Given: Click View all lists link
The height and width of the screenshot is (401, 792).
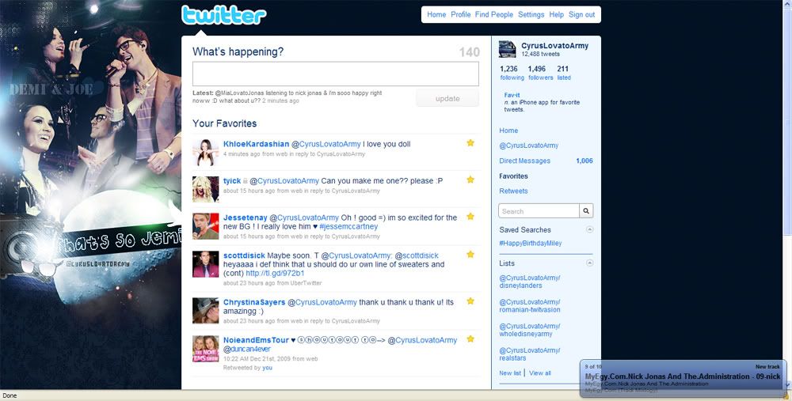Looking at the screenshot, I should click(540, 373).
